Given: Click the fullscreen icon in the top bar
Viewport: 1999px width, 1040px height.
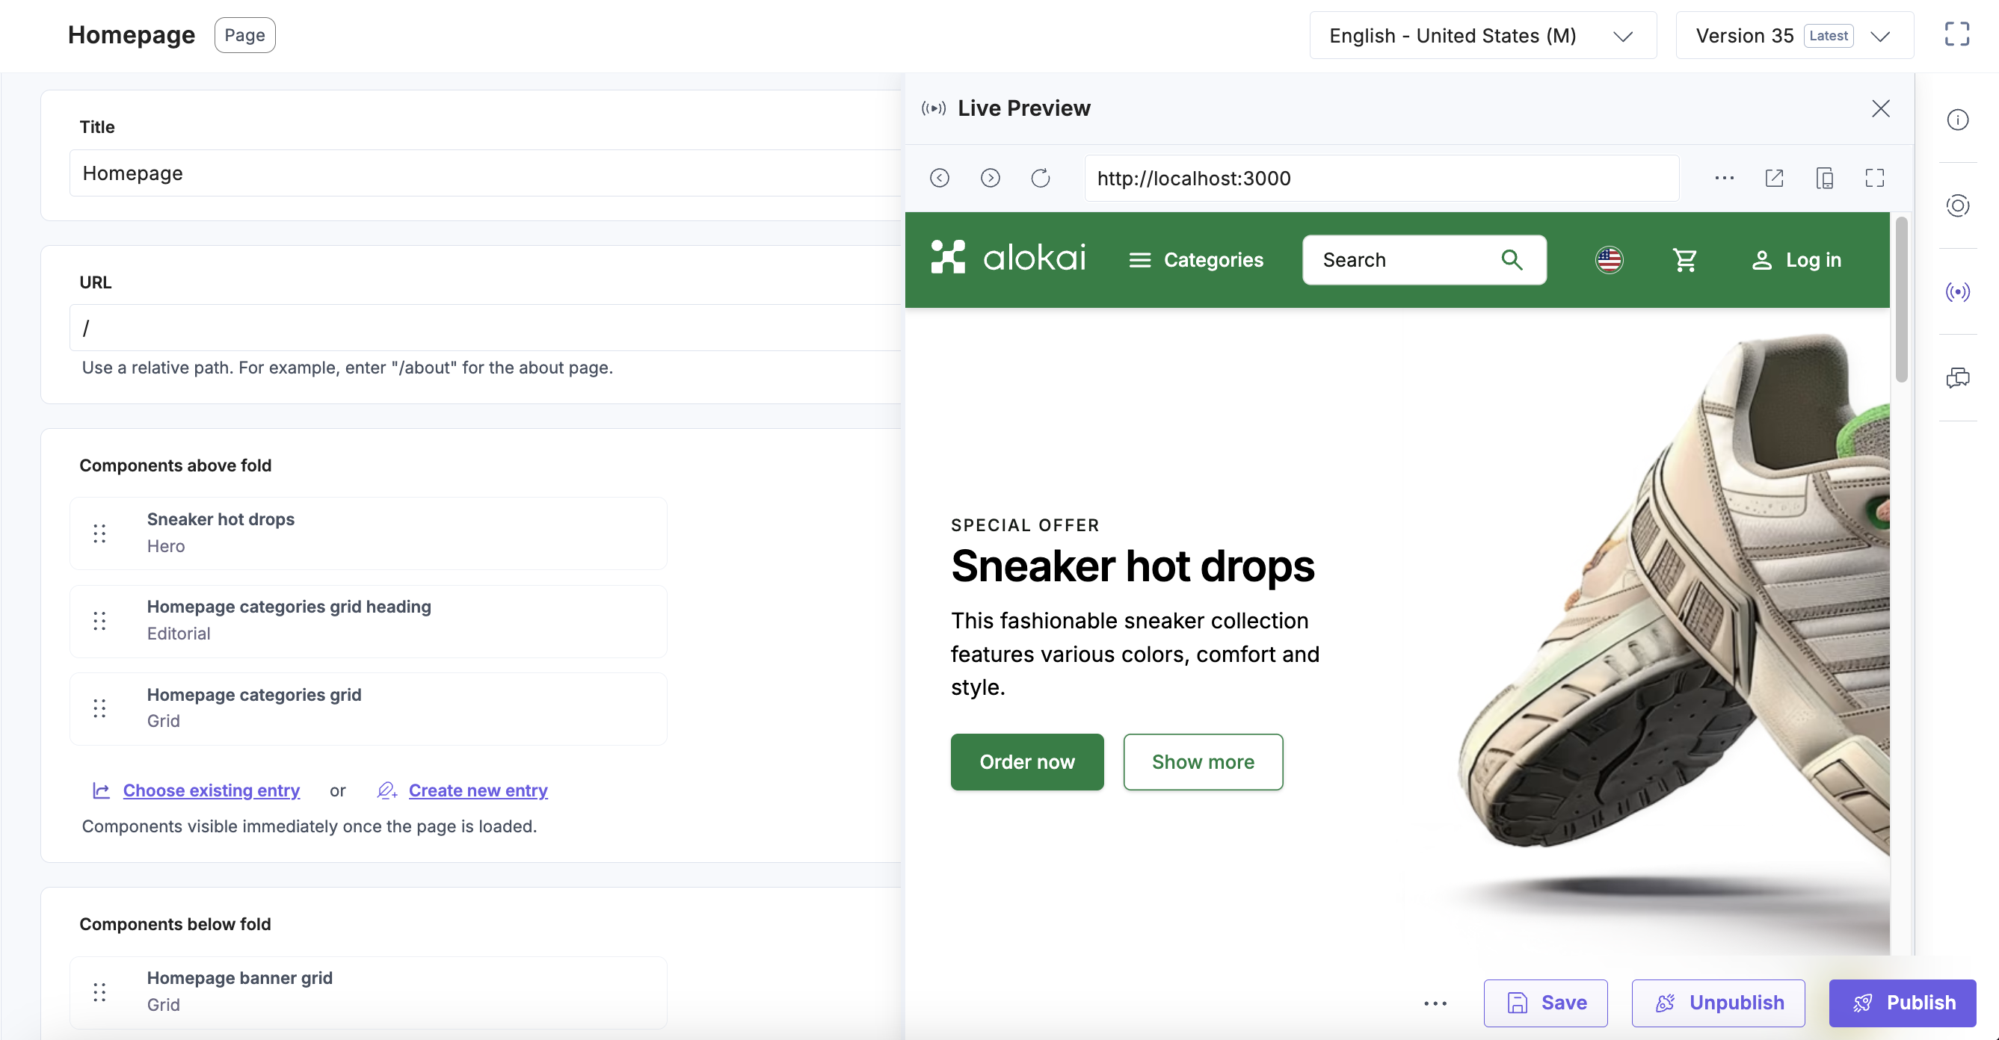Looking at the screenshot, I should (1956, 34).
